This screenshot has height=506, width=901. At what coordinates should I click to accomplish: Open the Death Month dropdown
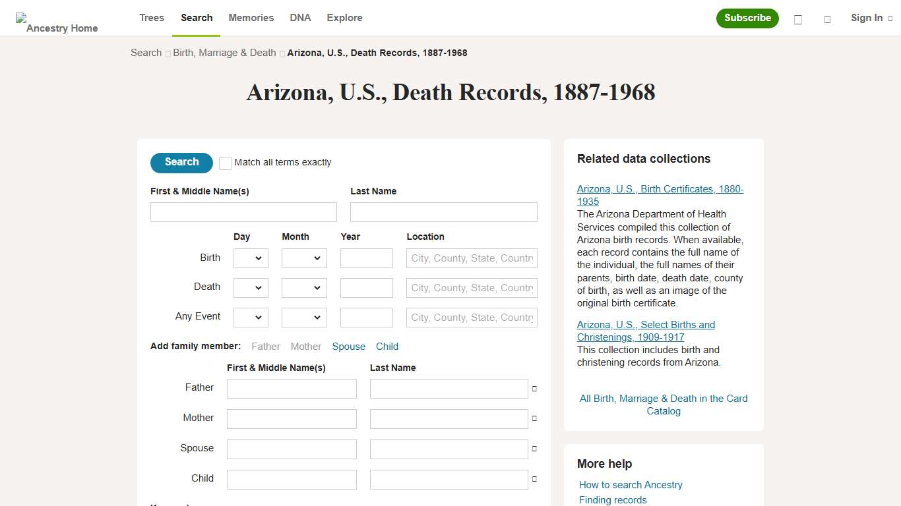304,288
